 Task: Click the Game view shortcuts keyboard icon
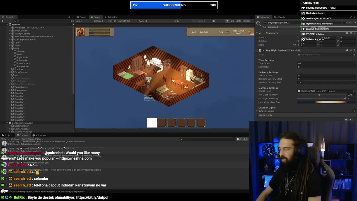(232, 21)
